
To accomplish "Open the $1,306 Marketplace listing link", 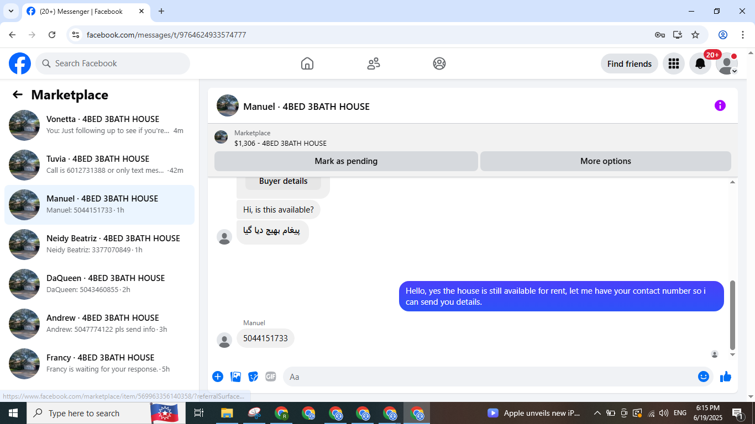I will point(280,143).
